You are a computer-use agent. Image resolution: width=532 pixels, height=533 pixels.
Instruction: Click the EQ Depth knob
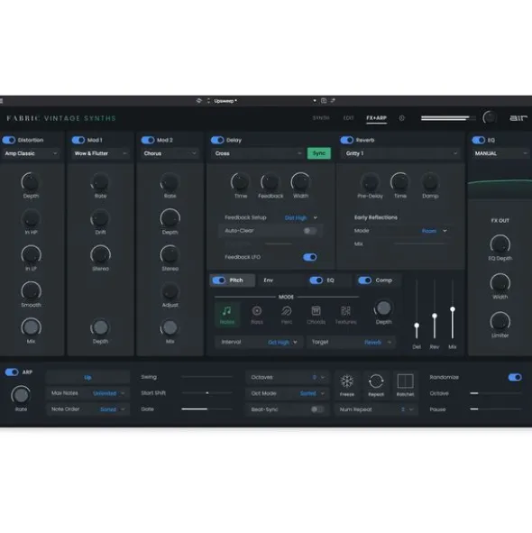500,244
